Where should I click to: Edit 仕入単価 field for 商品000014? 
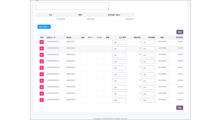click(x=119, y=62)
